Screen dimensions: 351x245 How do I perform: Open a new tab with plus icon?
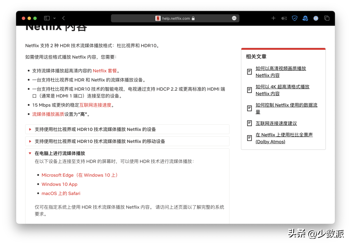(x=273, y=18)
